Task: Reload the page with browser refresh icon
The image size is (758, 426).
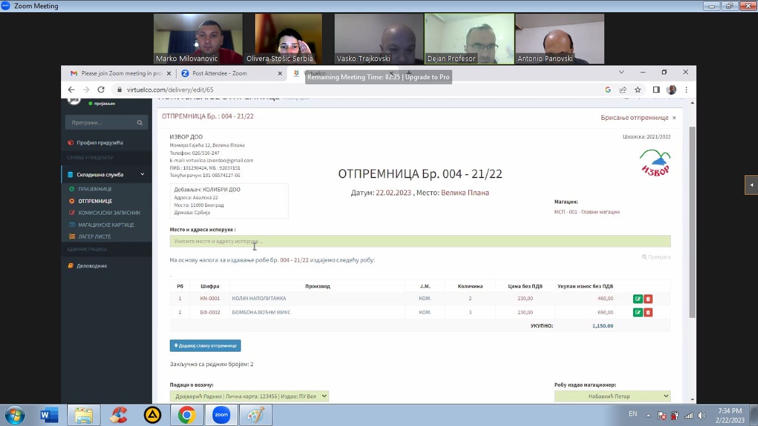Action: (101, 90)
